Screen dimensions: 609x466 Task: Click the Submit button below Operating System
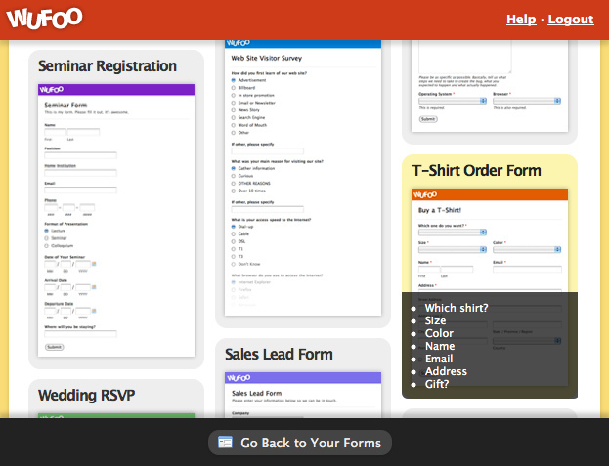[x=428, y=119]
